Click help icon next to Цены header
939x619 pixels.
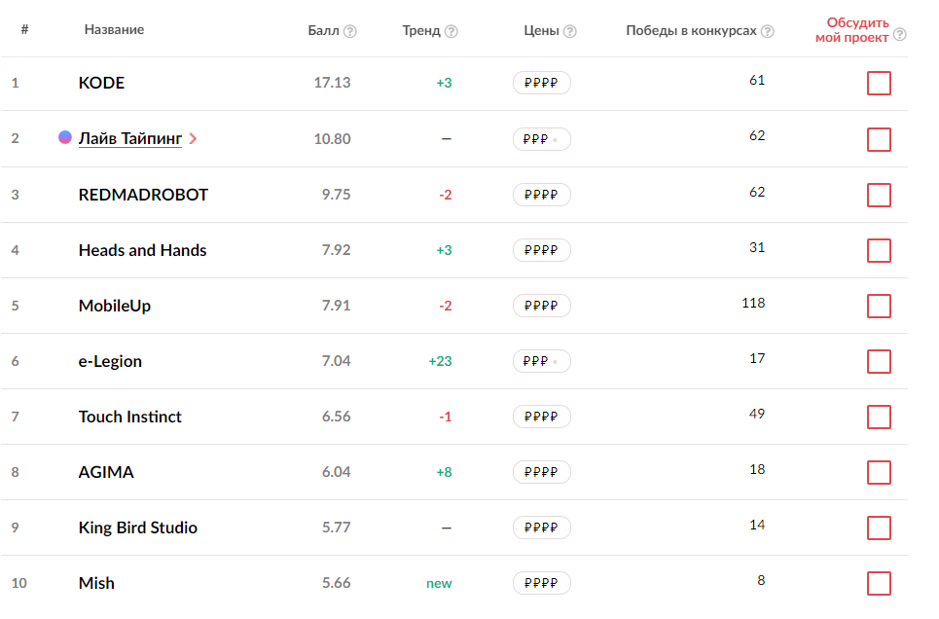pyautogui.click(x=570, y=31)
